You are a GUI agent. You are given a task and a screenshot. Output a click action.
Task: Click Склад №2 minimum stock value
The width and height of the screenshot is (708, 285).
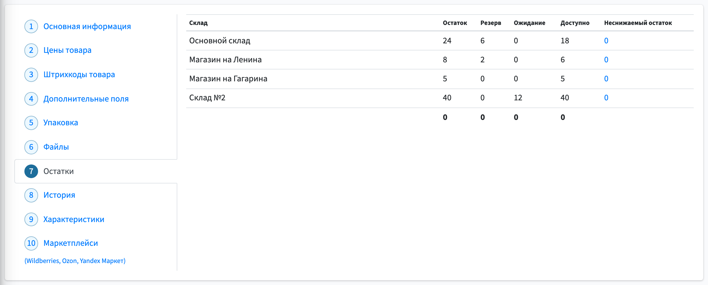606,98
